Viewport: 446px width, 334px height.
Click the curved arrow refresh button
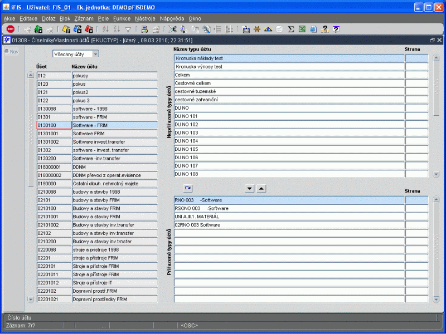coord(187,189)
